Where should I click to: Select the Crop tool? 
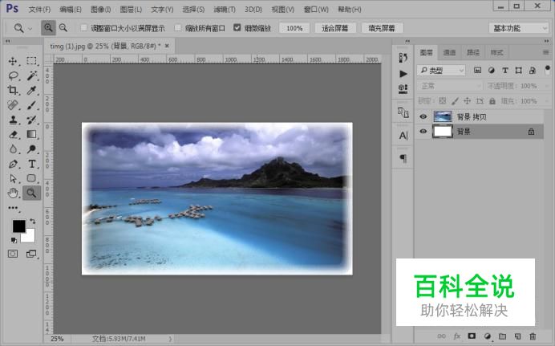pyautogui.click(x=13, y=90)
